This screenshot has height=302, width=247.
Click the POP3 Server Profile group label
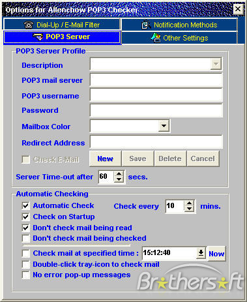[x=51, y=51]
